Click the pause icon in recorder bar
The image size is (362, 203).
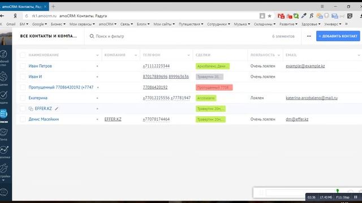tap(356, 197)
